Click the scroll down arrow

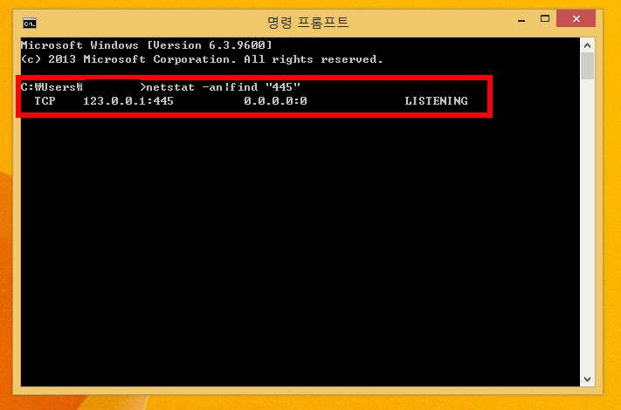[587, 379]
